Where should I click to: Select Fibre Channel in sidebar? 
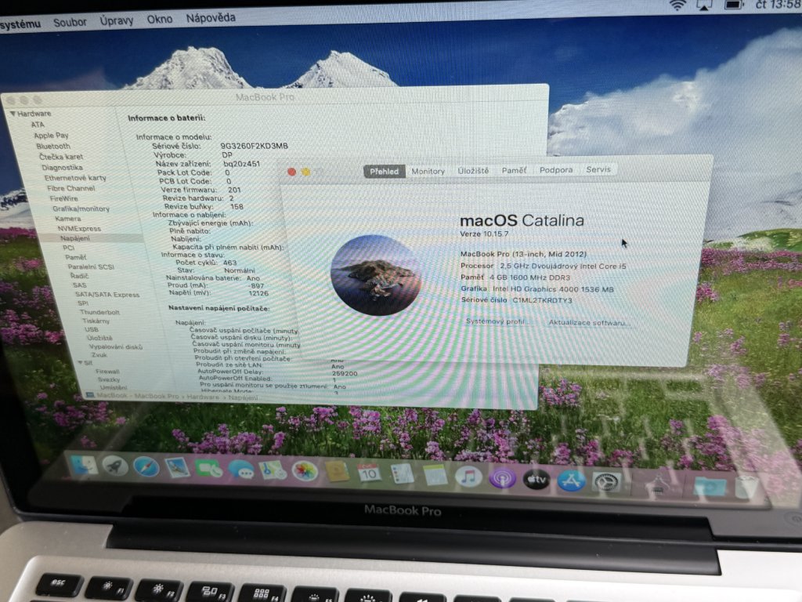pyautogui.click(x=70, y=188)
